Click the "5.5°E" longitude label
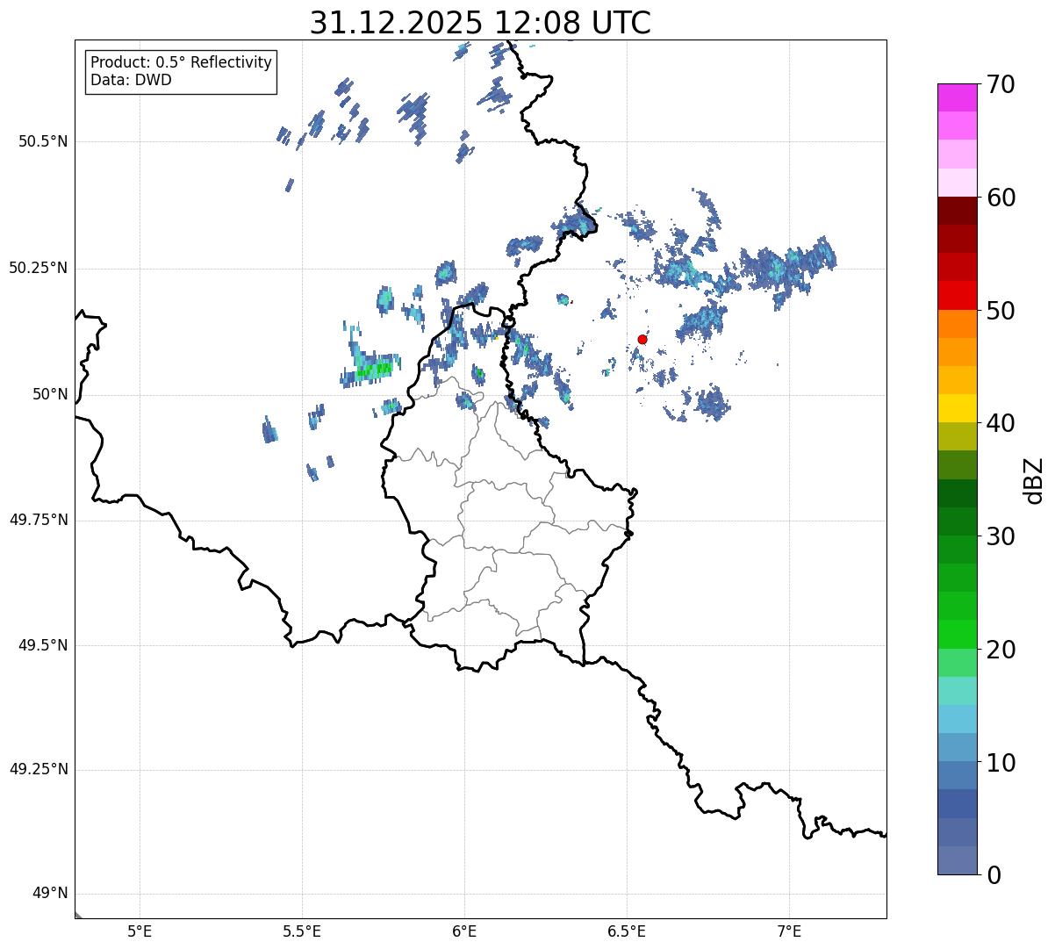 (302, 931)
